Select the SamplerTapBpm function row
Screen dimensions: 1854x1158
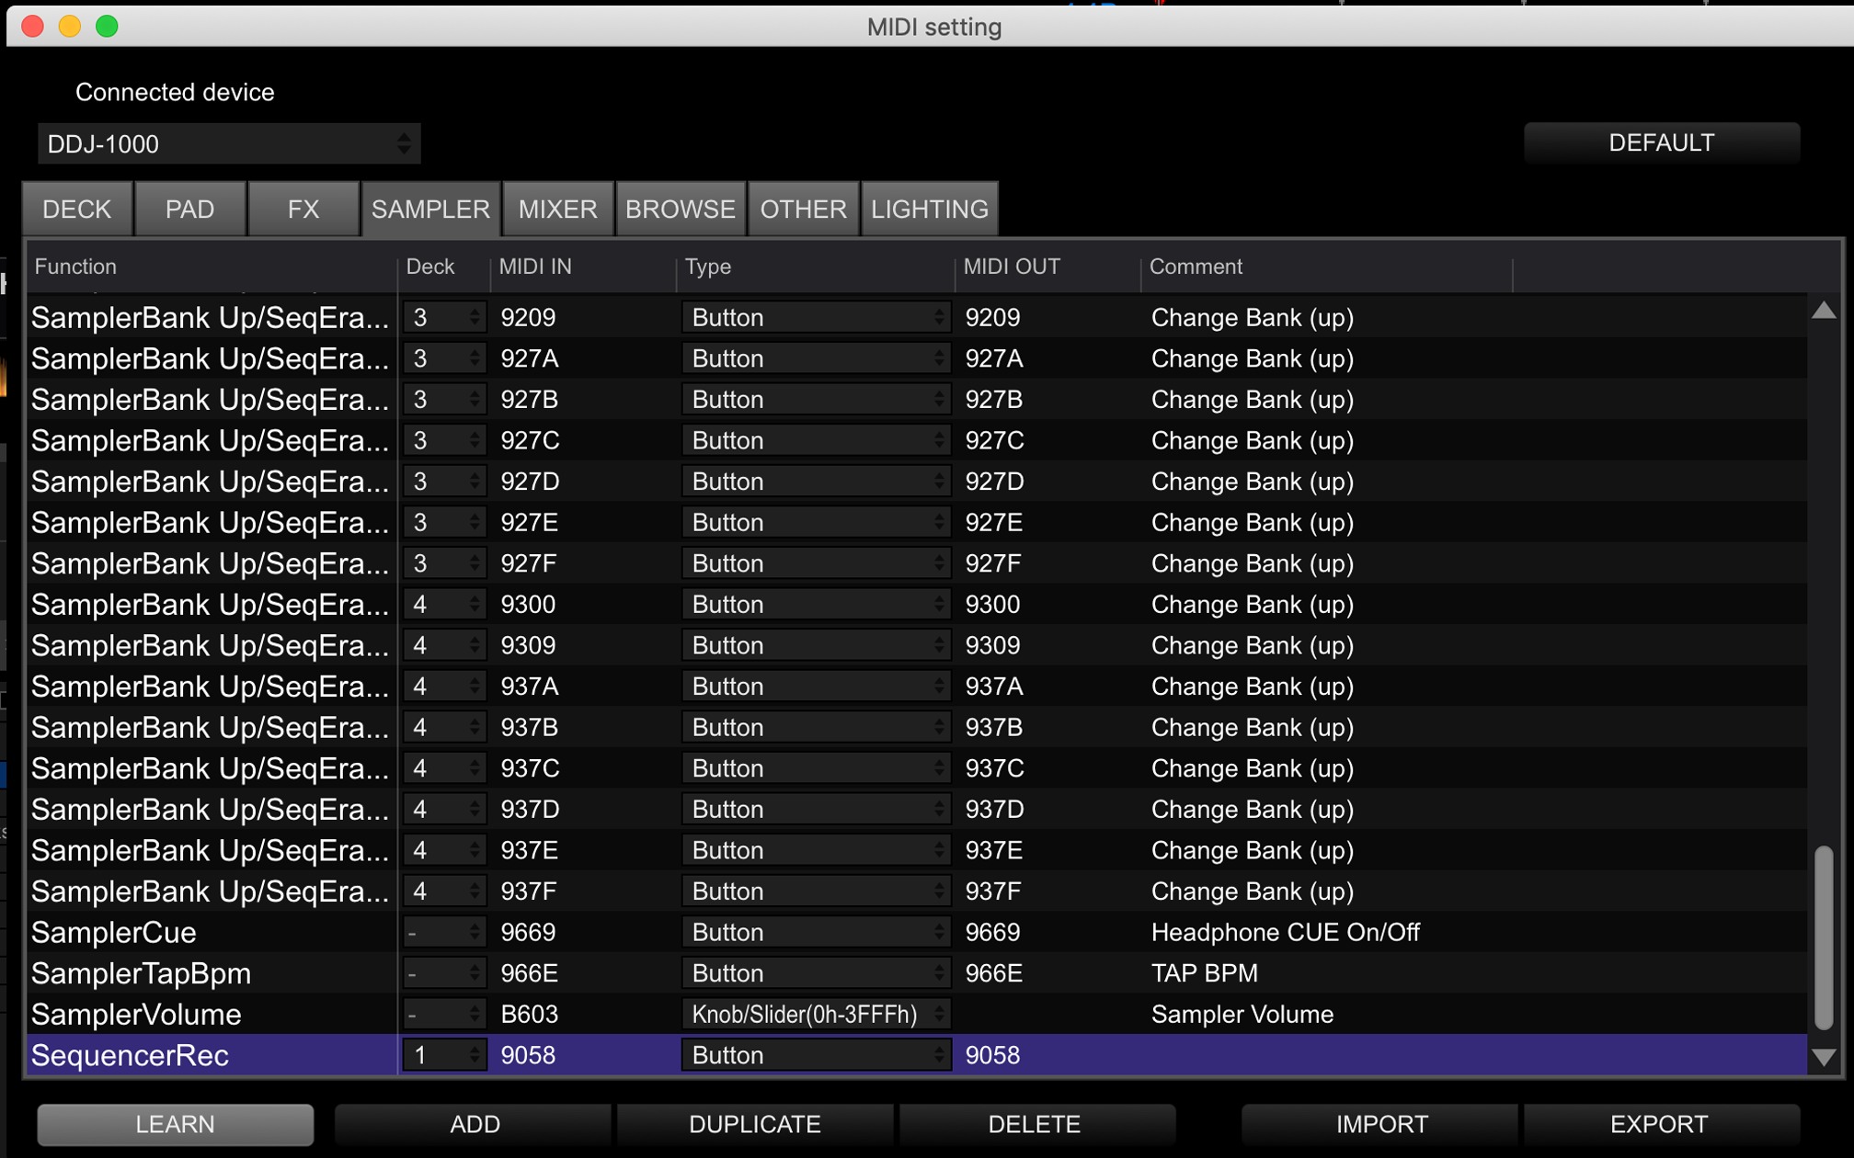click(x=917, y=973)
